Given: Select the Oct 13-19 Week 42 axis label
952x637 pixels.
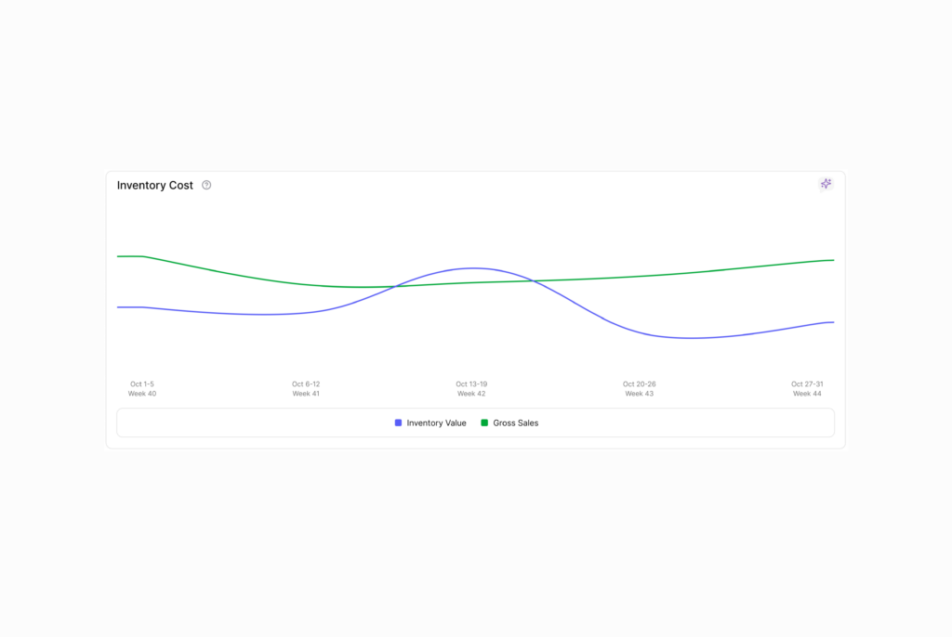Looking at the screenshot, I should click(471, 388).
